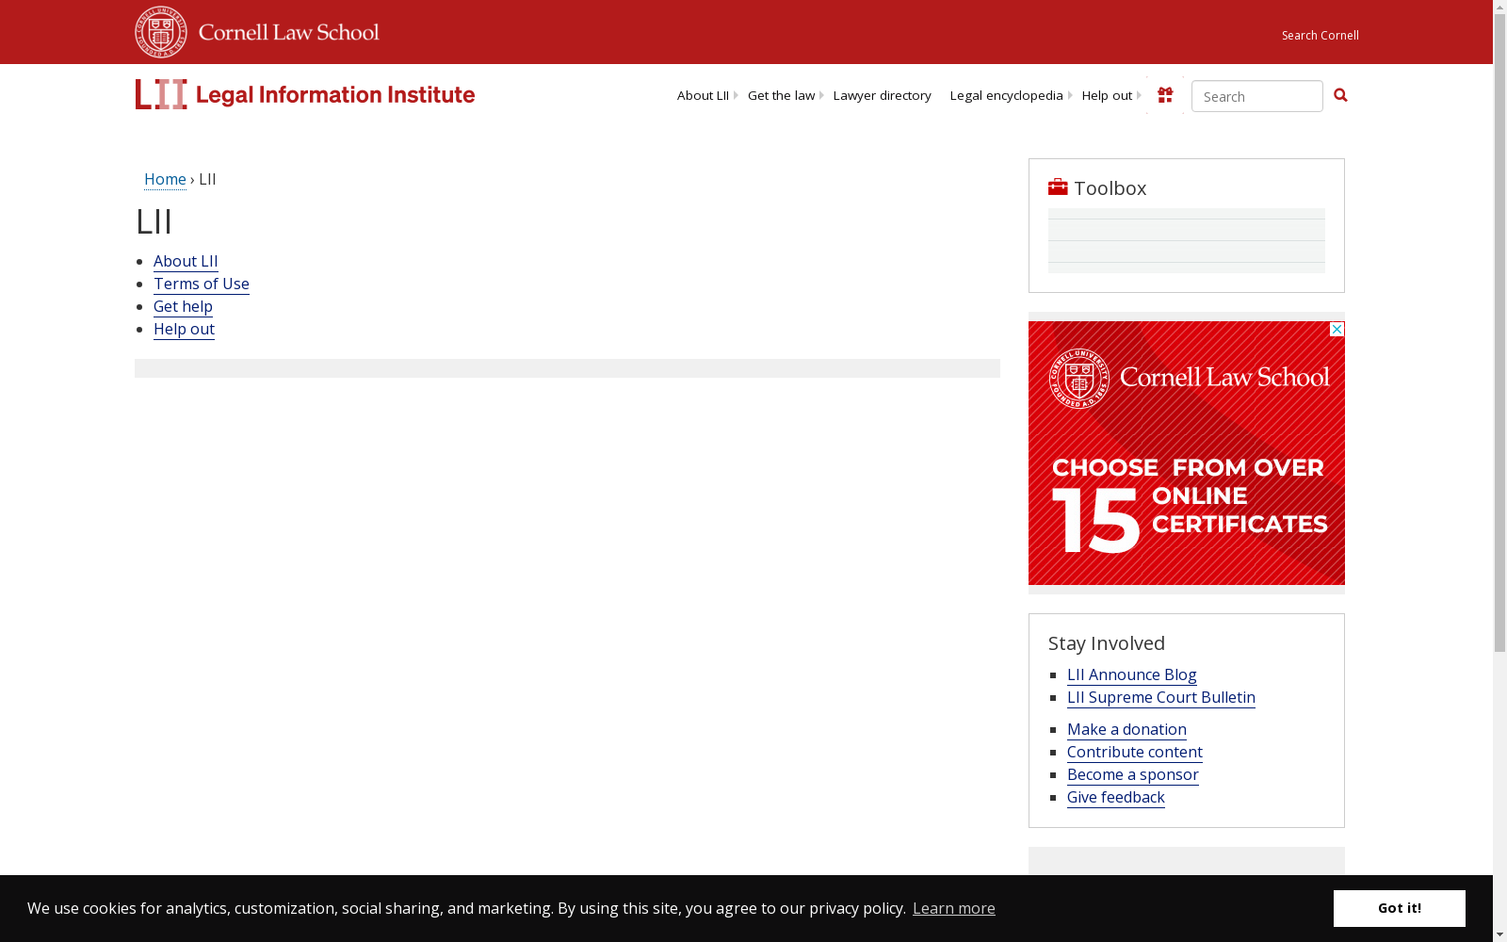The width and height of the screenshot is (1507, 942).
Task: Expand the Legal encyclopedia submenu arrow
Action: click(x=1070, y=95)
